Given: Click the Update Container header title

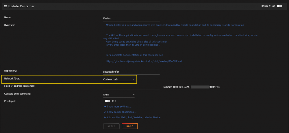Looking at the screenshot, I should click(21, 6).
